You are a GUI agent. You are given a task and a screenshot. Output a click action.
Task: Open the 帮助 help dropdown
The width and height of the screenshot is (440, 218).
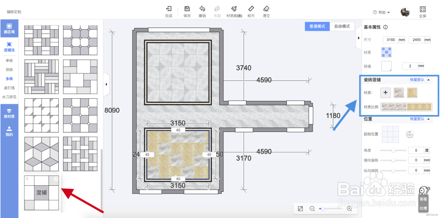coord(381,12)
